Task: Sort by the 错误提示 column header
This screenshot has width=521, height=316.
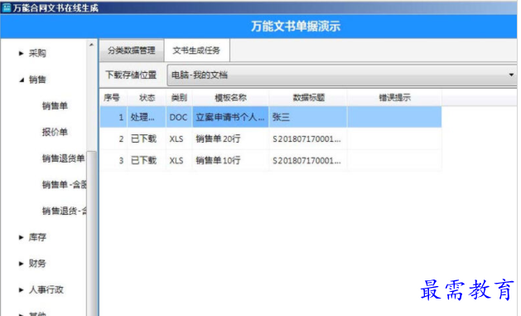Action: point(395,98)
